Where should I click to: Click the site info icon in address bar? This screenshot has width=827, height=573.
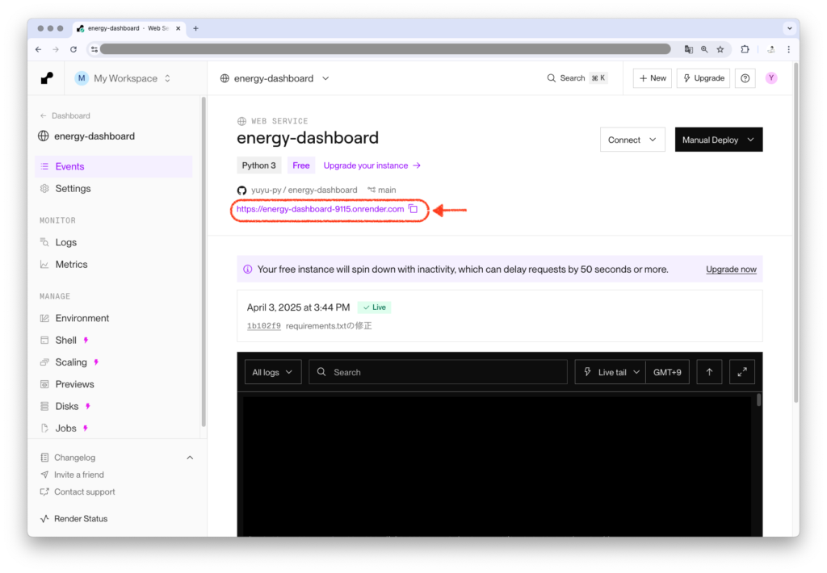(94, 49)
